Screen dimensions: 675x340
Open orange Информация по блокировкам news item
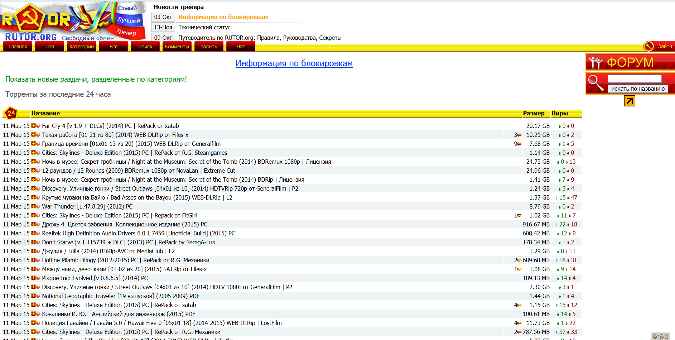click(x=223, y=17)
